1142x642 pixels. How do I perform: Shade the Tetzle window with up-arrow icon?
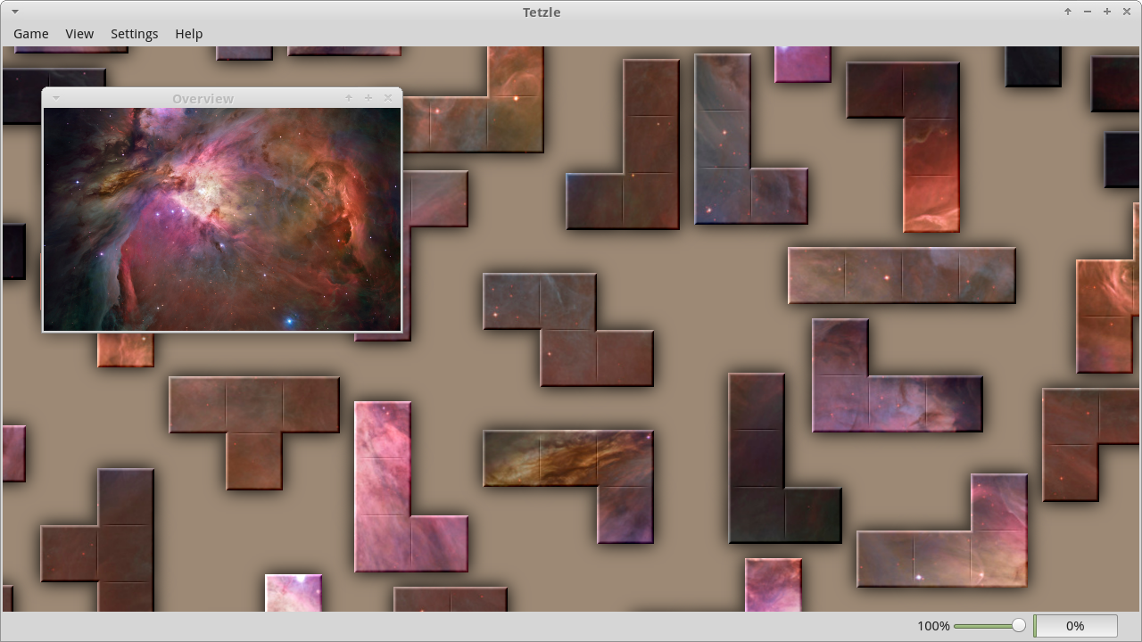pos(1067,12)
